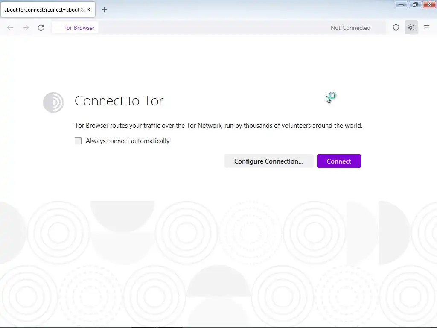Viewport: 437px width, 328px height.
Task: Click the Tor onion logo
Action: pos(53,102)
